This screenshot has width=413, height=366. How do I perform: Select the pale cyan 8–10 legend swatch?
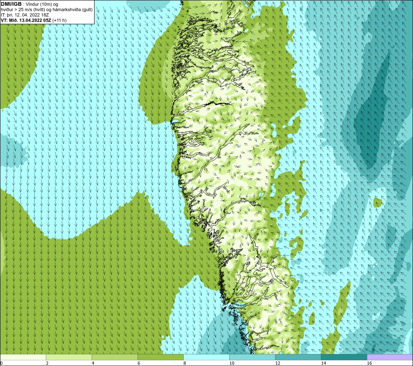click(206, 357)
